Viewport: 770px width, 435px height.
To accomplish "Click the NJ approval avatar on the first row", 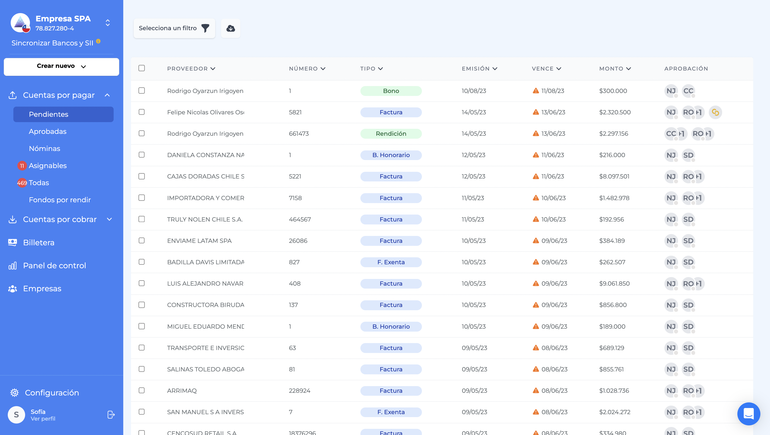I will point(672,91).
